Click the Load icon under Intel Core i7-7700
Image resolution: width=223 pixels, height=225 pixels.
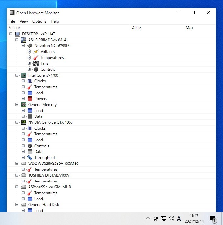[x=30, y=93]
